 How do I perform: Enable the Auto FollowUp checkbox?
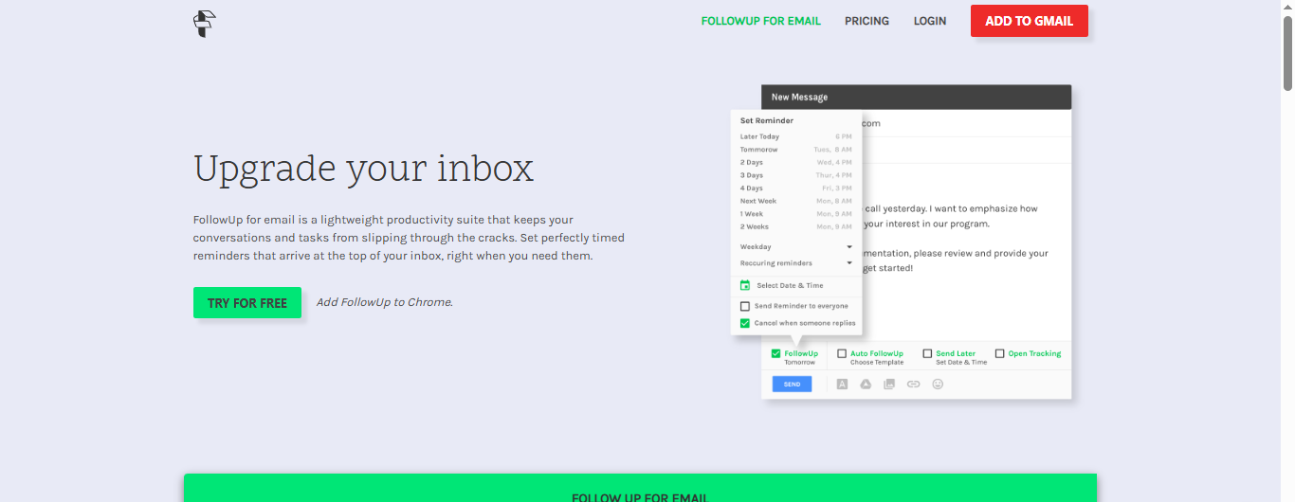842,353
